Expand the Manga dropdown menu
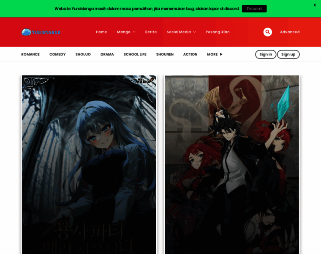The width and height of the screenshot is (321, 254). (x=126, y=32)
